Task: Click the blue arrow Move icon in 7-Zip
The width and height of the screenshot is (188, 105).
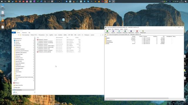Action: point(131,31)
